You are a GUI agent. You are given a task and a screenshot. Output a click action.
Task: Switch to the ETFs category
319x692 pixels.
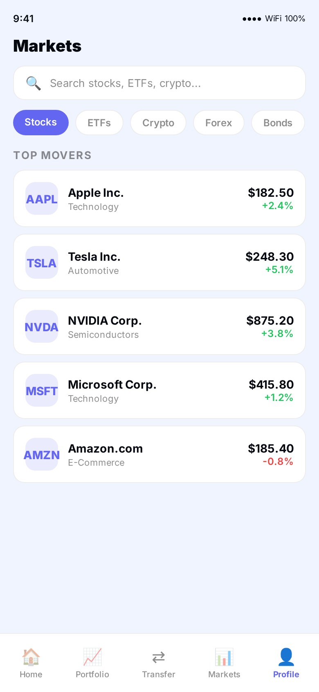click(99, 123)
